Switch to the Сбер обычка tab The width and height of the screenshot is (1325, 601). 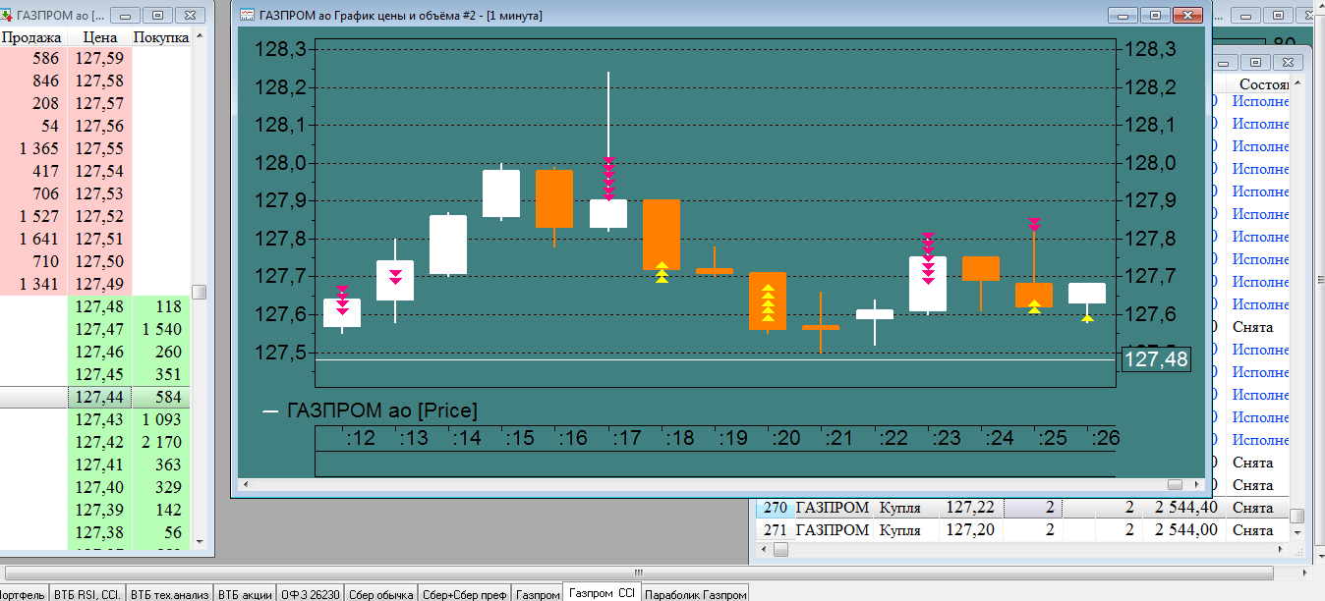click(380, 593)
